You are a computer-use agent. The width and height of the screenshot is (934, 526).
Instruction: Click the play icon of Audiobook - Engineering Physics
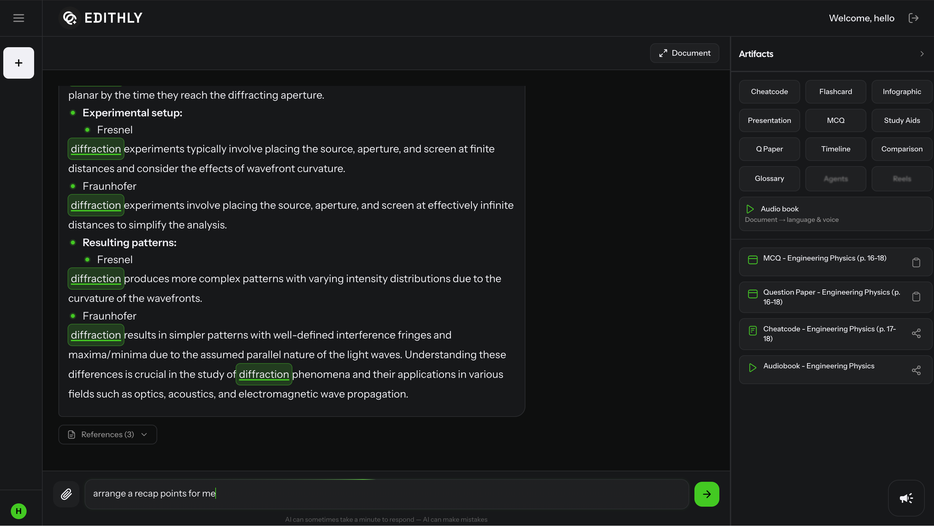coord(753,368)
